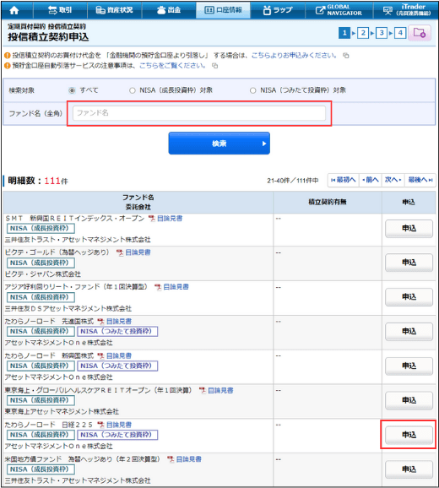Viewport: 439px width, 488px height.
Task: Follow the こちらよりお申込みください link
Action: [294, 56]
